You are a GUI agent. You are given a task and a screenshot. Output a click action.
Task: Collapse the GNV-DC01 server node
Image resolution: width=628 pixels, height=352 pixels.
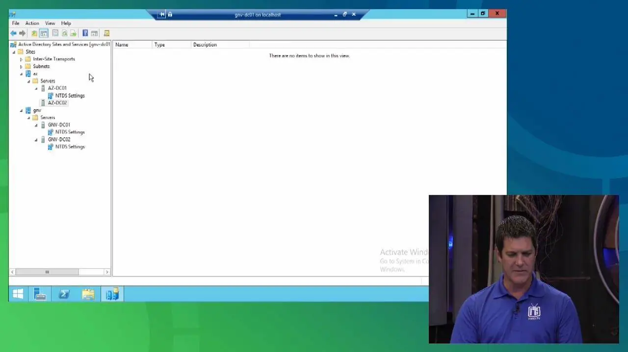[36, 126]
